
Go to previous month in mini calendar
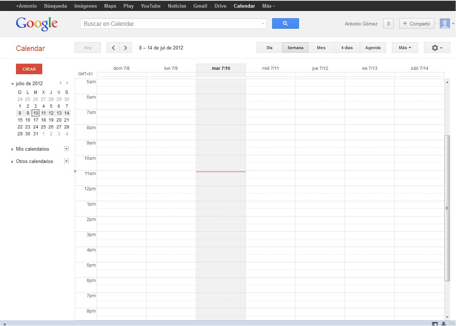[61, 83]
